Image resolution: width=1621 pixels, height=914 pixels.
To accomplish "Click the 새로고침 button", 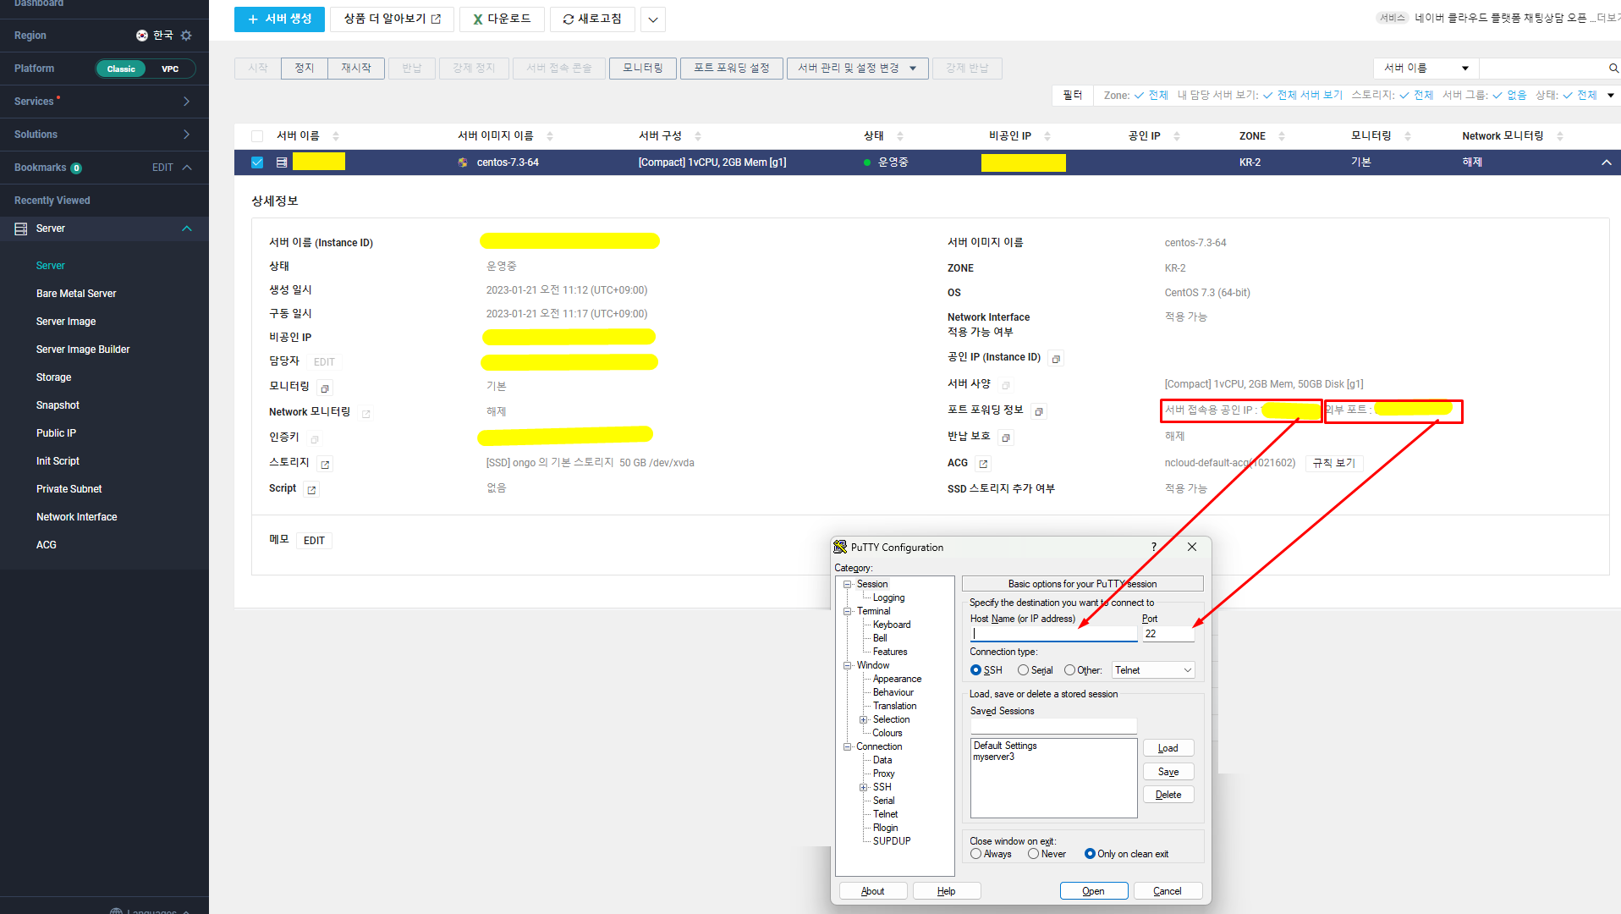I will (592, 19).
